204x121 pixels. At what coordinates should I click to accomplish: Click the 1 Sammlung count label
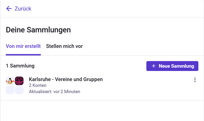coord(20,66)
